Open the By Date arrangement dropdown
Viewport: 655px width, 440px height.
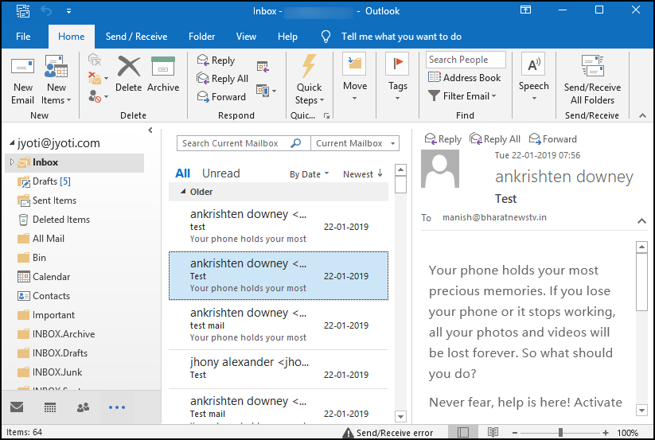309,174
